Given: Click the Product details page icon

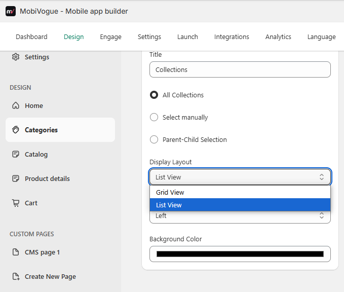Looking at the screenshot, I should [x=16, y=178].
